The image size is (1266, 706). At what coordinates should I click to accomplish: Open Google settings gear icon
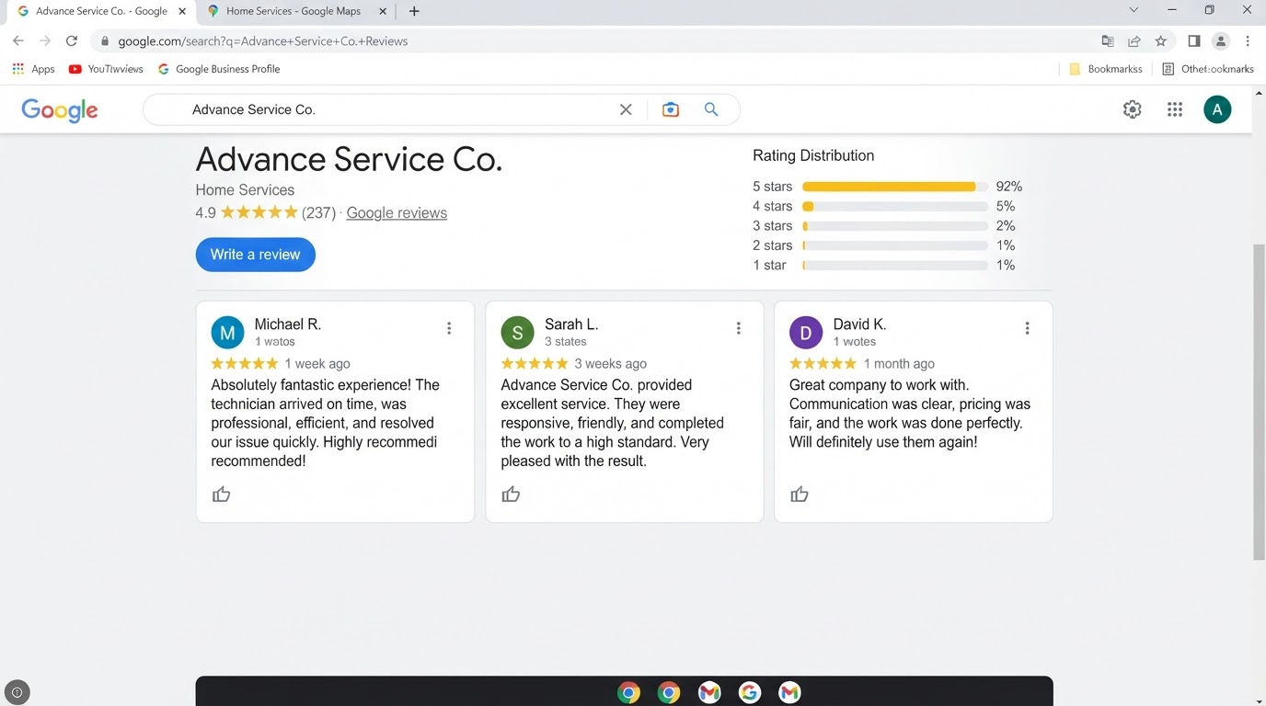coord(1133,109)
